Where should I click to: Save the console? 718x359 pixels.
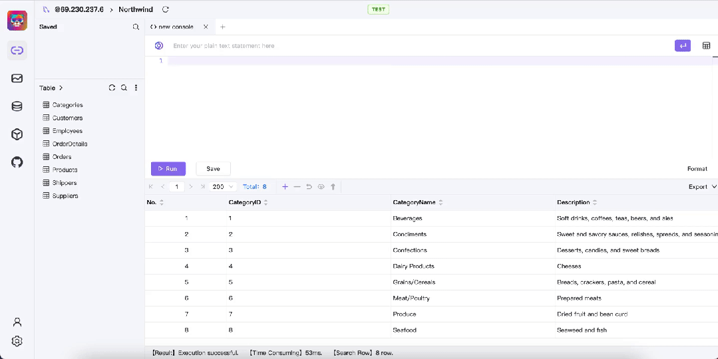[213, 169]
